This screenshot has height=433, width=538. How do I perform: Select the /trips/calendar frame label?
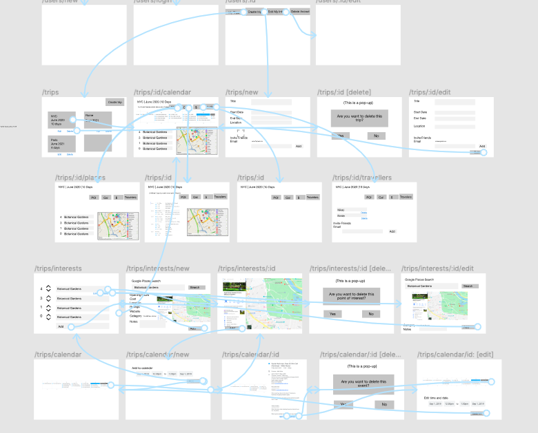pyautogui.click(x=58, y=355)
